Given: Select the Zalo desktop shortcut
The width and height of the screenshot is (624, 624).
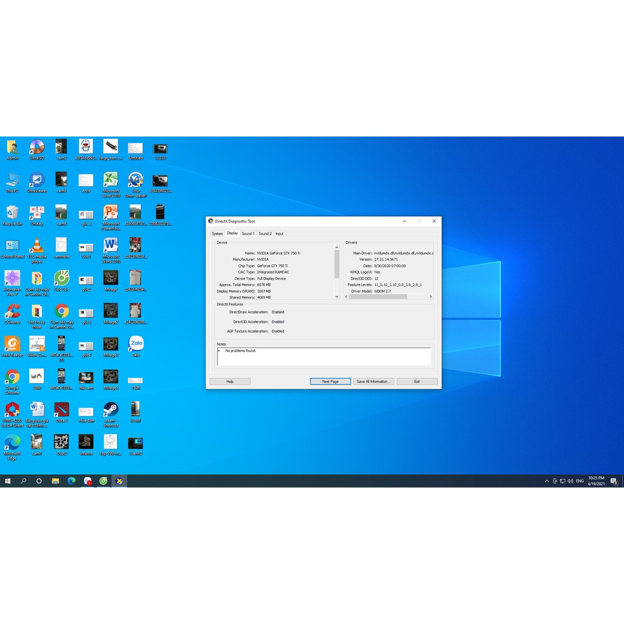Looking at the screenshot, I should (136, 346).
